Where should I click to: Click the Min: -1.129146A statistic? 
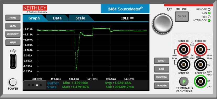tap(76, 83)
